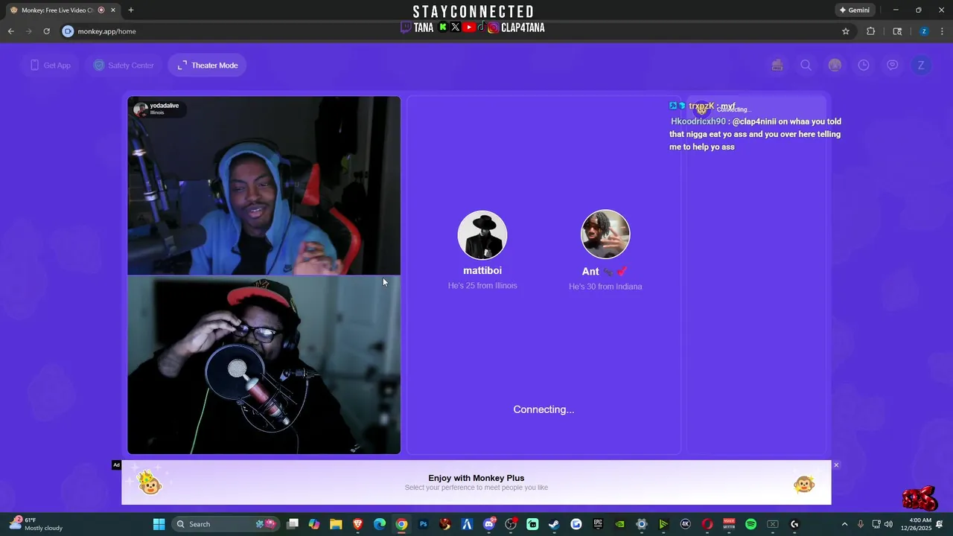Open the Z profile icon in Monkey header

[x=921, y=66]
